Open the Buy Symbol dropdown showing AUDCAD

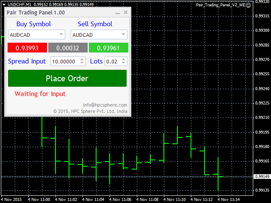[36, 35]
